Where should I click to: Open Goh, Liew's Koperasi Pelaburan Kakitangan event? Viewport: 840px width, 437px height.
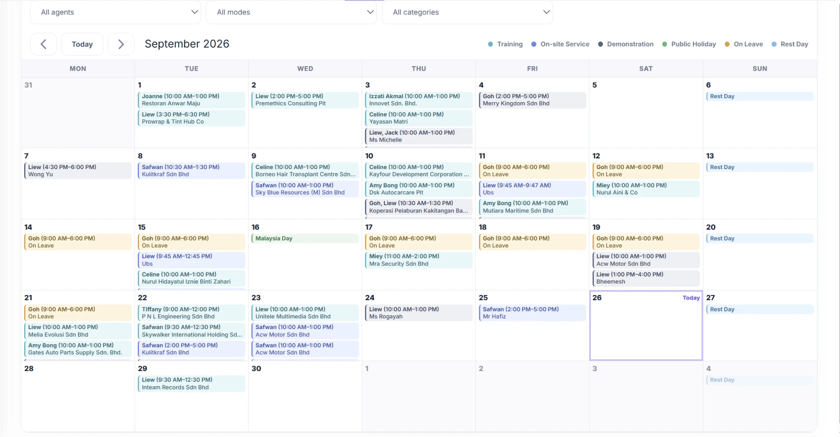tap(419, 207)
